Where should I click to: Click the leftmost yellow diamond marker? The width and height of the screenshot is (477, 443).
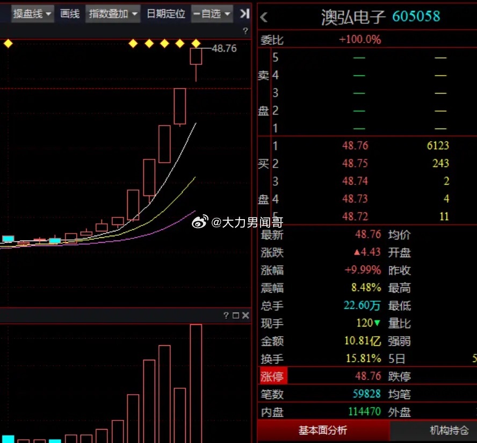tap(8, 43)
